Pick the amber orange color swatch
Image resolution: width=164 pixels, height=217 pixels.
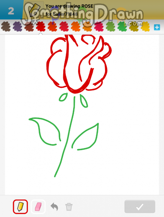[87, 26]
